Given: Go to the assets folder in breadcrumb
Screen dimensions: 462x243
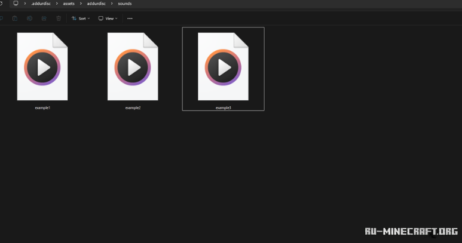Looking at the screenshot, I should pos(68,4).
